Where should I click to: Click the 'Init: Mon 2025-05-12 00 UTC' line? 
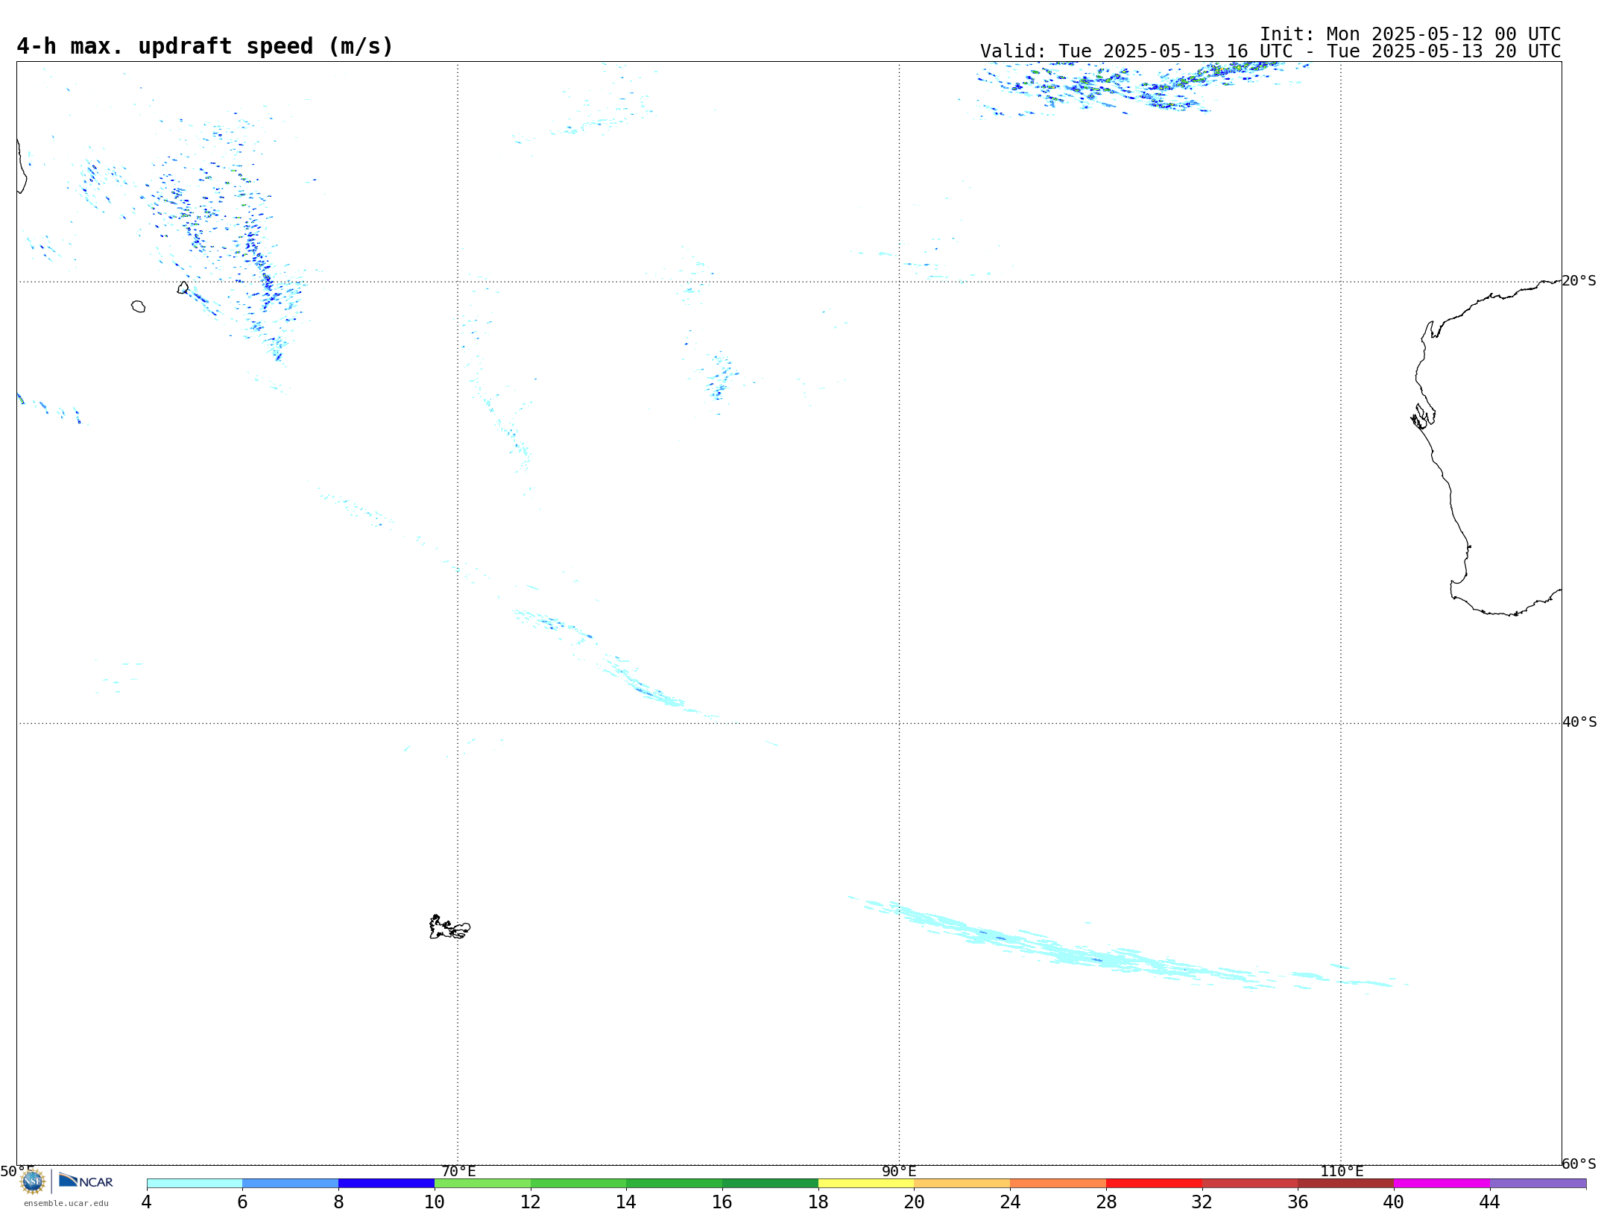[1410, 34]
